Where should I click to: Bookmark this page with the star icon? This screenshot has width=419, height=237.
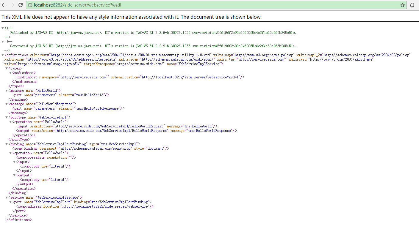pyautogui.click(x=402, y=5)
